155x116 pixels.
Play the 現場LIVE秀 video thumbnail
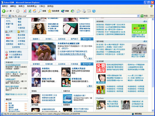point(36,82)
